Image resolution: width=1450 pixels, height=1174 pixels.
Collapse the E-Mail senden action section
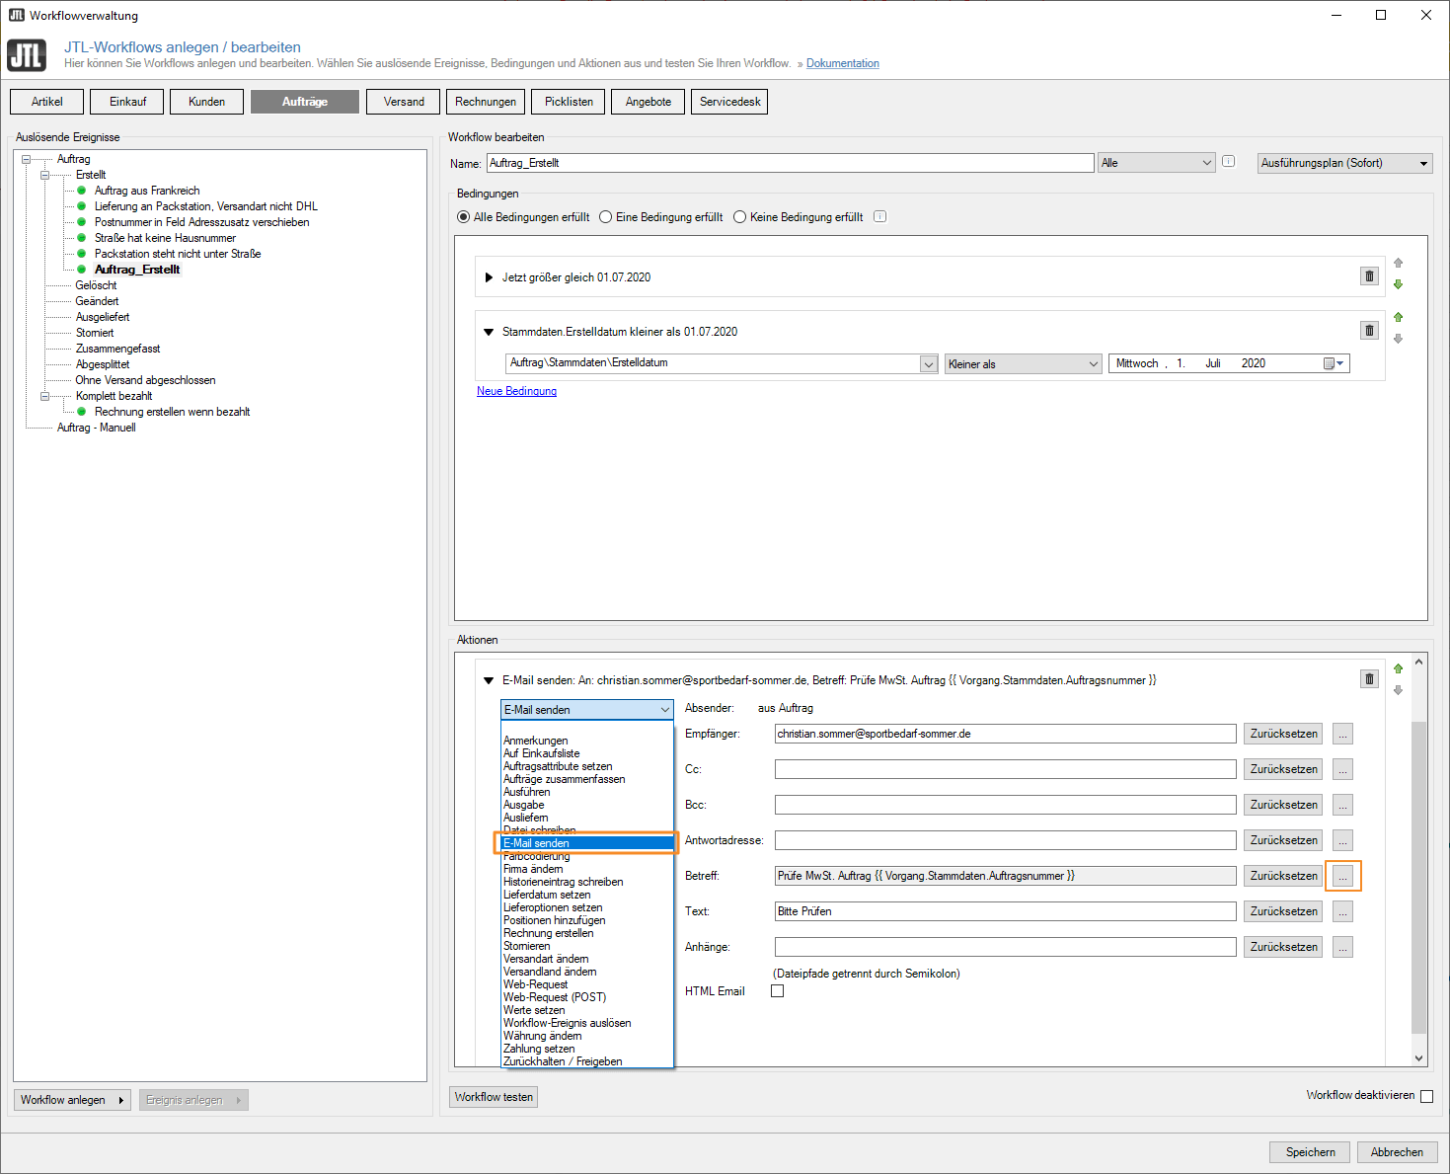(489, 680)
